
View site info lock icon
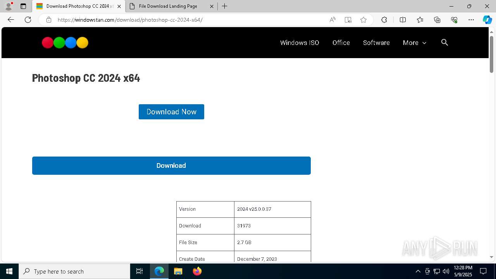[48, 20]
